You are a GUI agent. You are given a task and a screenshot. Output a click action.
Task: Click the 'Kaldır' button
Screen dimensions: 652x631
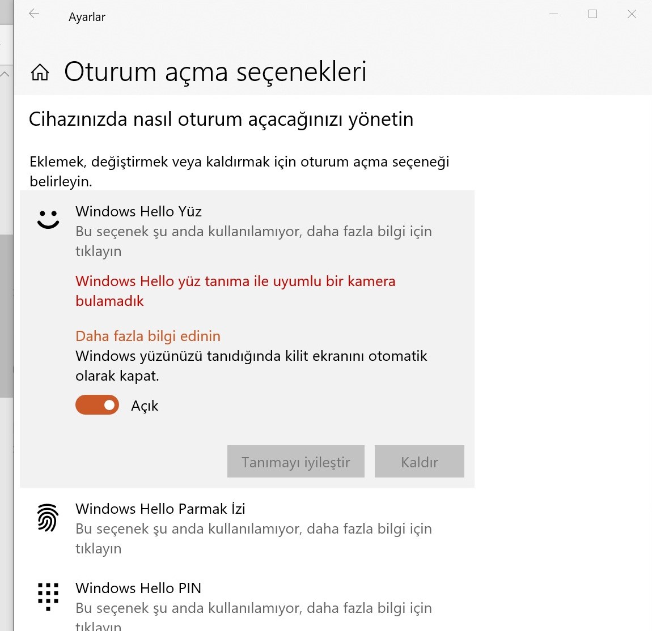pyautogui.click(x=419, y=462)
